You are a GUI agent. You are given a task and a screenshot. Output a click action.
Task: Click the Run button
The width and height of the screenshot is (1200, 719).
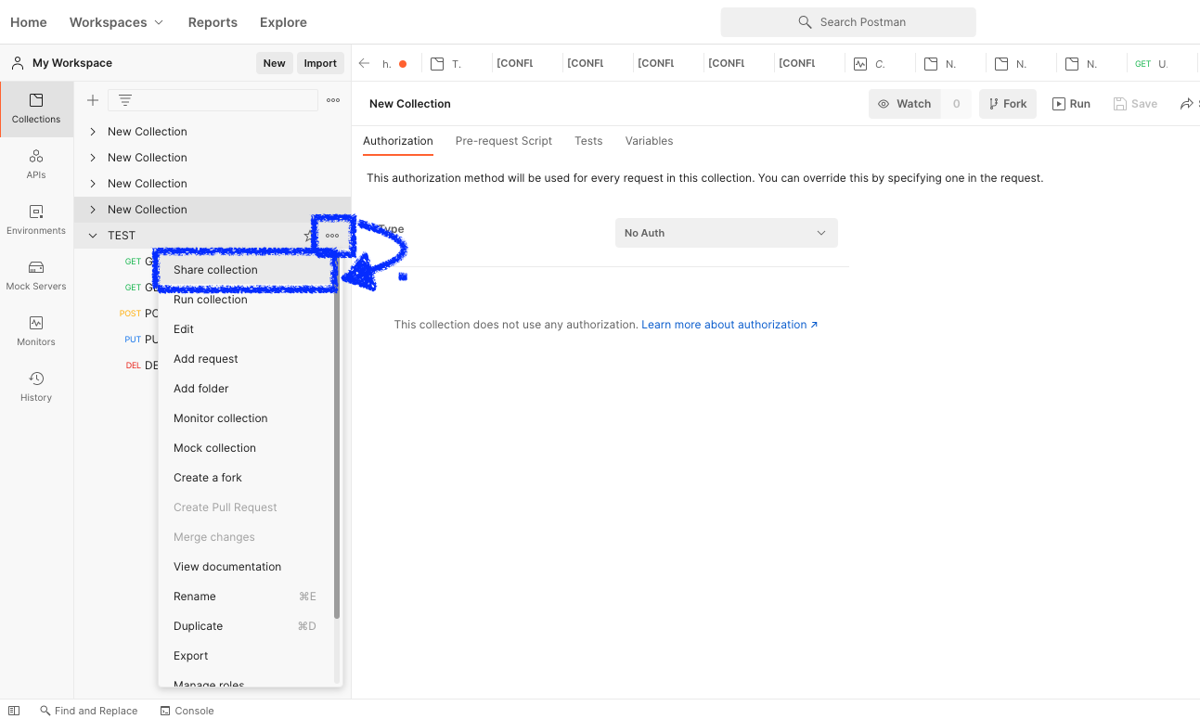[x=1071, y=104]
